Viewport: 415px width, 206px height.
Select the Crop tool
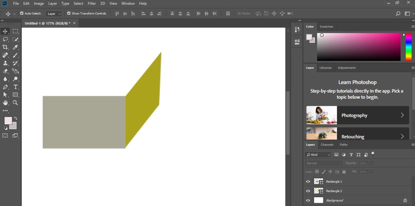click(5, 47)
